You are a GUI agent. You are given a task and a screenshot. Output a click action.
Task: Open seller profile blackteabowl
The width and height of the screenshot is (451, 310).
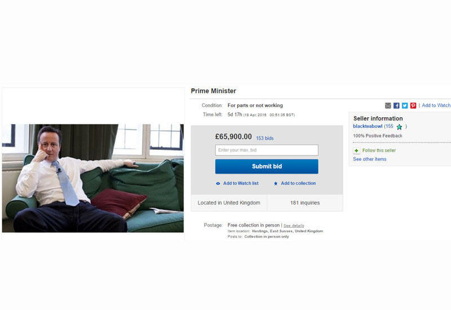click(x=368, y=126)
